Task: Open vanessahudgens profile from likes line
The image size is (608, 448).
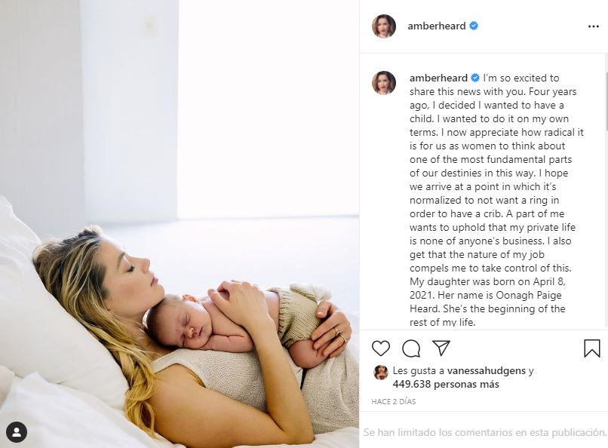Action: [487, 370]
